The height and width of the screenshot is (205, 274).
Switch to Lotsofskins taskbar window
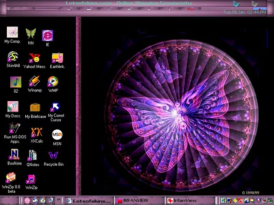(x=89, y=200)
